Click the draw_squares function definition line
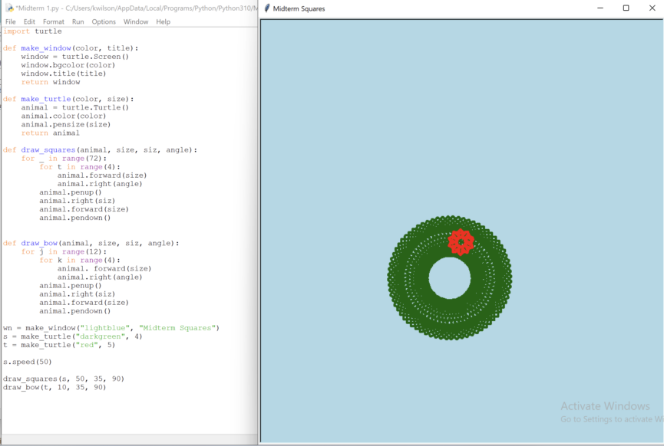The height and width of the screenshot is (446, 664). click(46, 149)
